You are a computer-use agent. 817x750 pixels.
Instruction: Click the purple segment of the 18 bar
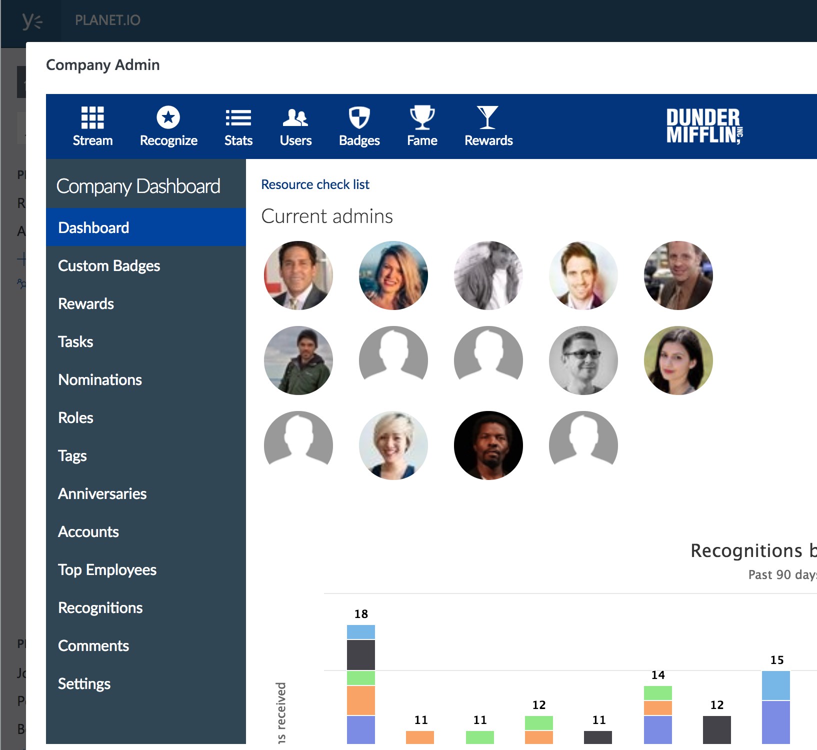[x=361, y=730]
